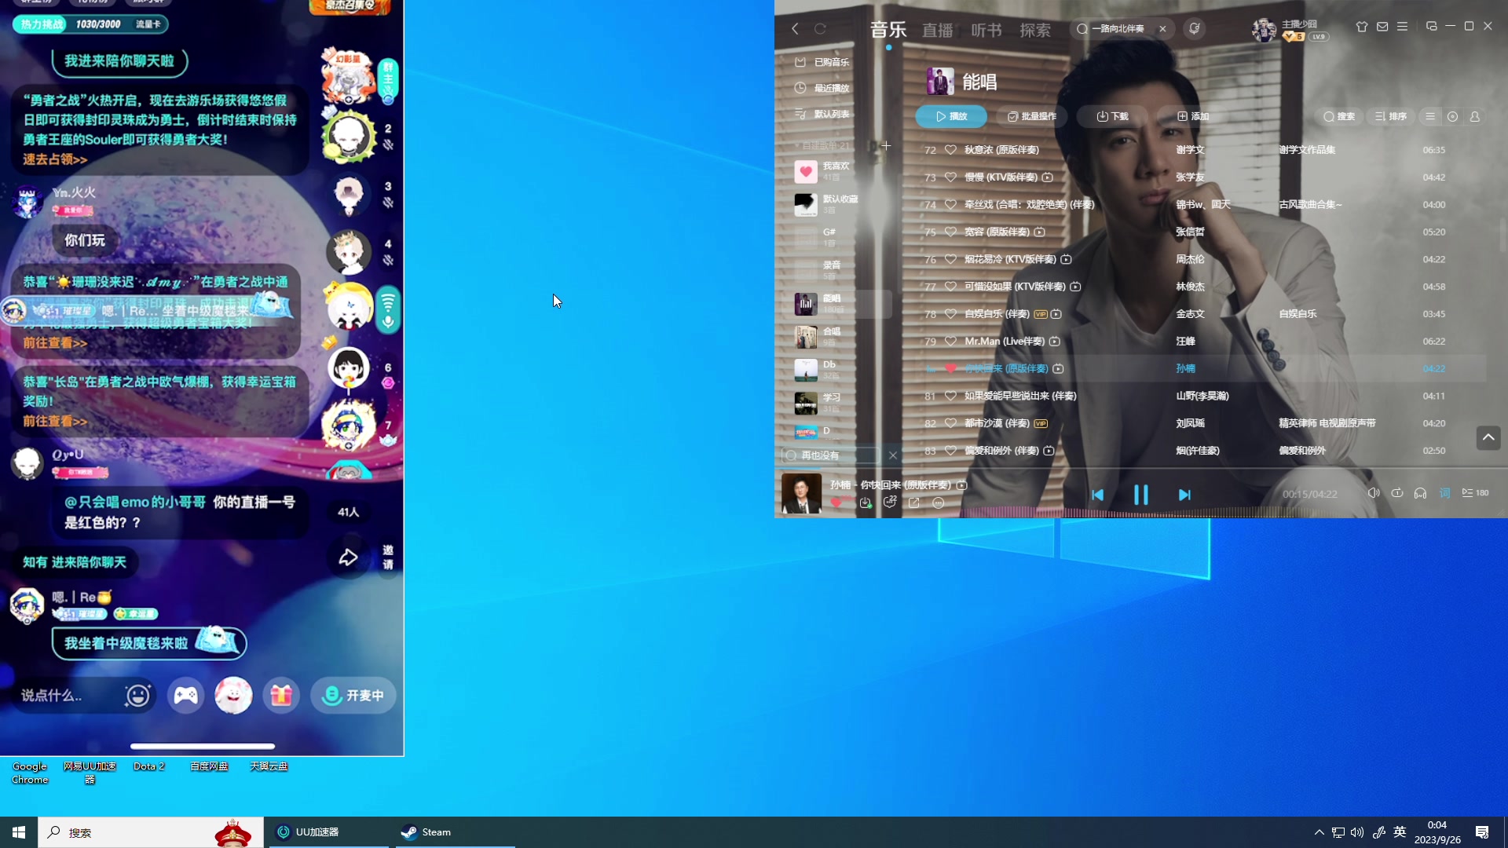This screenshot has height=848, width=1508.
Task: Switch playlist to artist view icon
Action: [1474, 116]
